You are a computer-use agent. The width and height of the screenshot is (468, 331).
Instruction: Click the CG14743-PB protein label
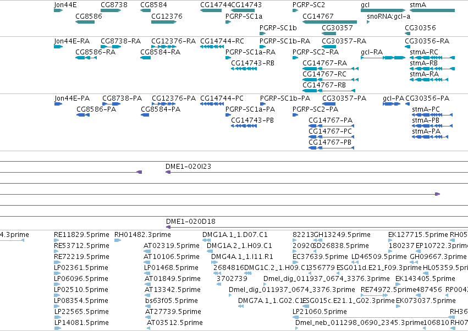[x=252, y=120]
